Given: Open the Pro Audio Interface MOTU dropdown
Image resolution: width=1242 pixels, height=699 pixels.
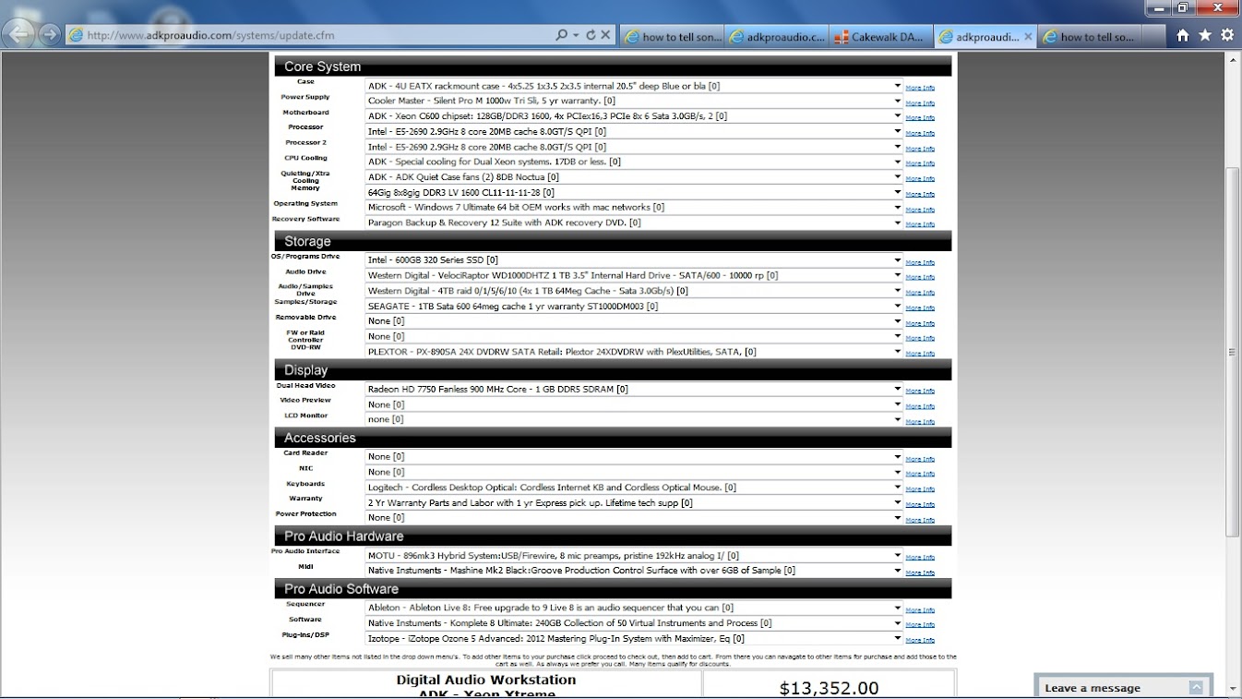Looking at the screenshot, I should pyautogui.click(x=633, y=556).
